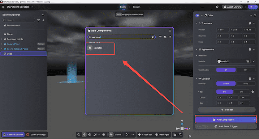Expand the Spawn Point tree item

click(2, 44)
